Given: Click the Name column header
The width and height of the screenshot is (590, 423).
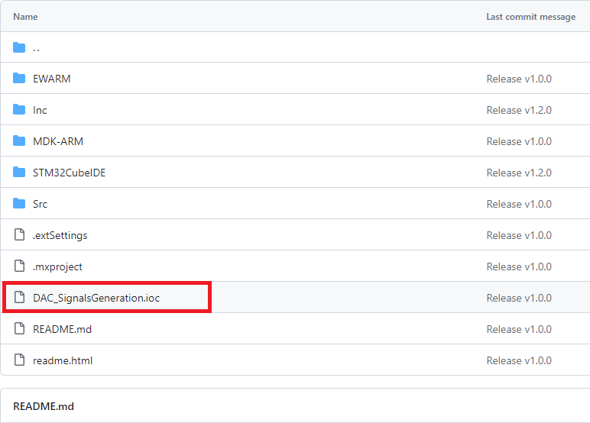Looking at the screenshot, I should click(25, 16).
